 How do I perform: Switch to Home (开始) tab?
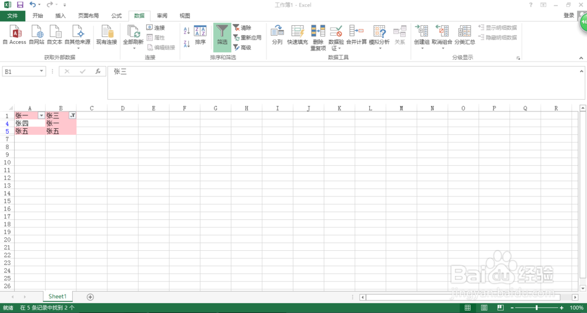coord(38,16)
